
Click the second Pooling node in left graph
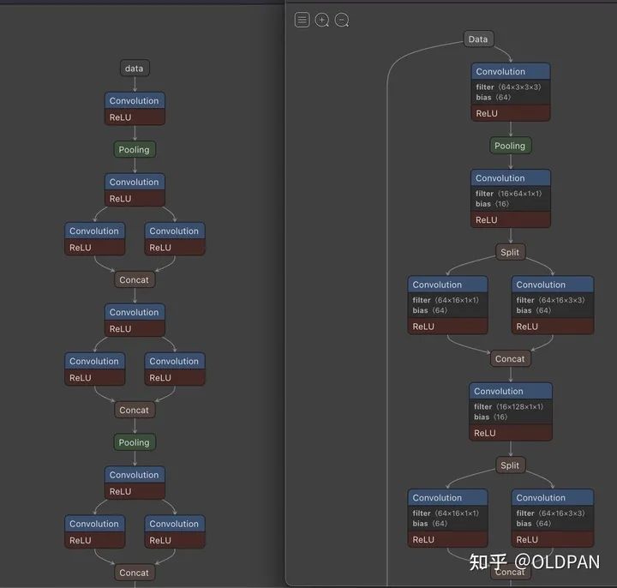point(135,442)
